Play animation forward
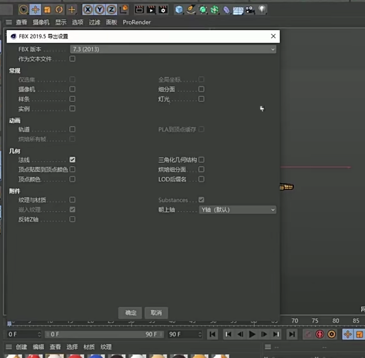 (x=252, y=334)
